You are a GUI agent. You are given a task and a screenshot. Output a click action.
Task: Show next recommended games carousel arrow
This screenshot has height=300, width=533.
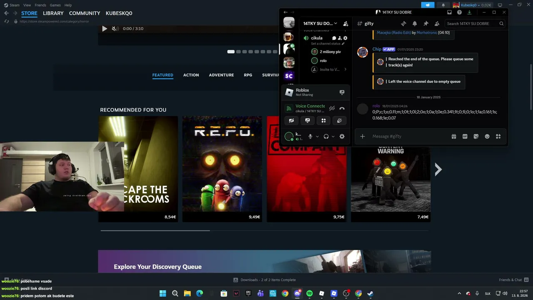coord(438,169)
